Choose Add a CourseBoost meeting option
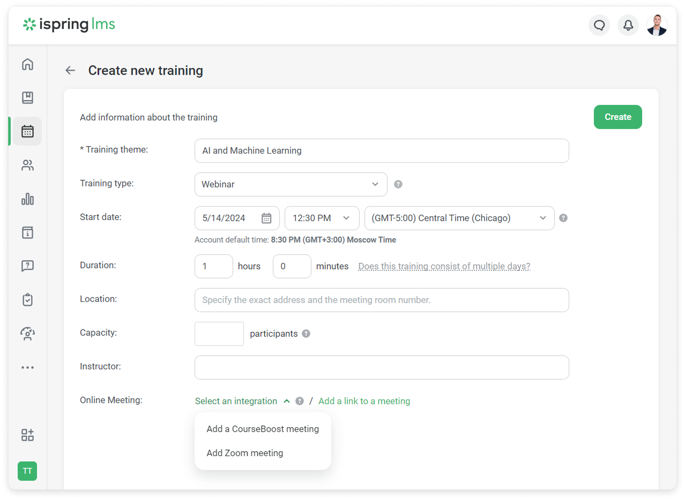 (263, 429)
